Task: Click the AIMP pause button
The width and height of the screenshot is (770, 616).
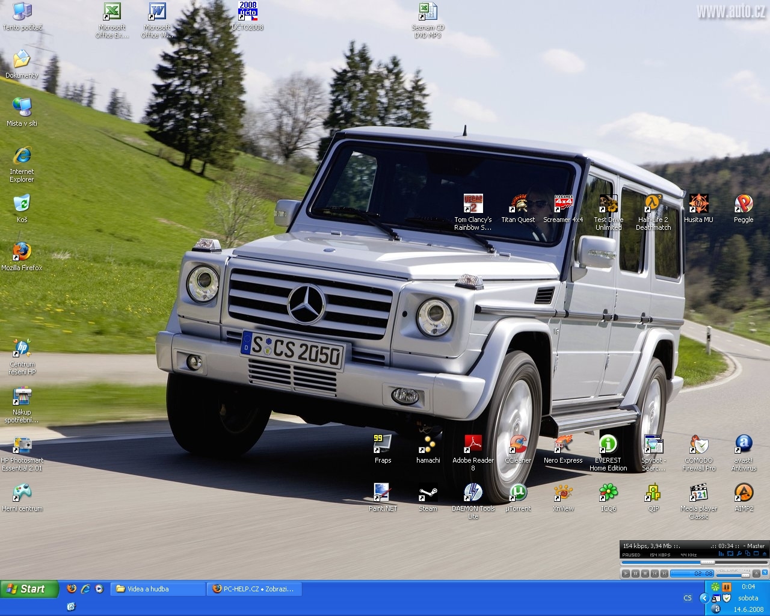Action: pos(635,574)
